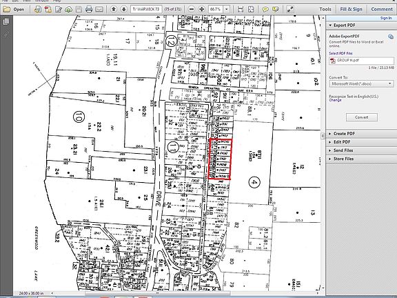The height and width of the screenshot is (298, 397).
Task: Click the zoom out minus icon
Action: point(192,9)
